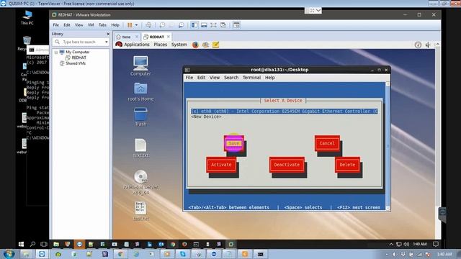Click the terminal window menu icon in title bar
The width and height of the screenshot is (461, 259).
187,70
